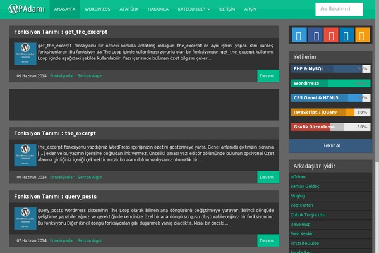Open the İLETİŞİM menu item
Image resolution: width=379 pixels, height=253 pixels.
pos(227,9)
